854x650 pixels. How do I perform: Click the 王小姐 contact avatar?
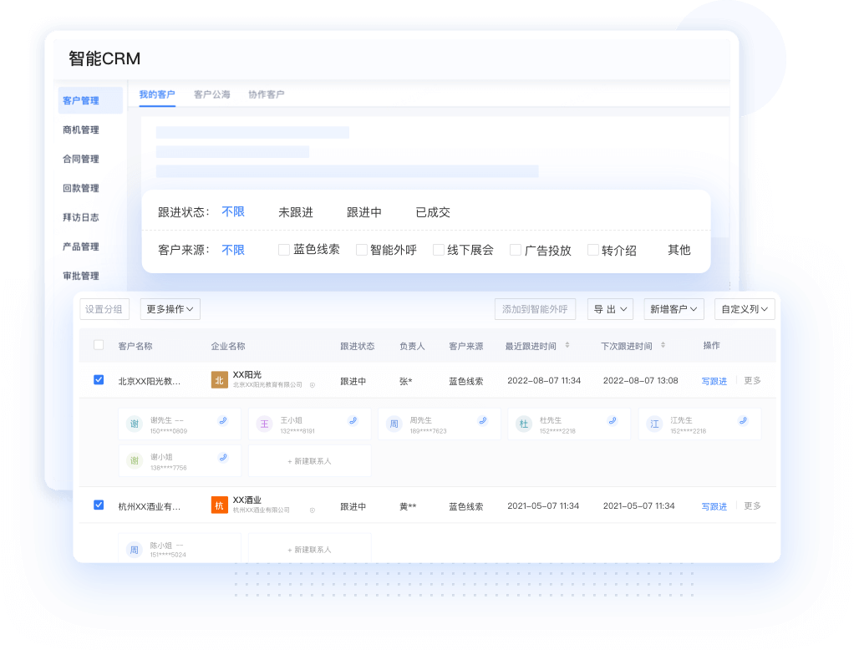coord(264,424)
